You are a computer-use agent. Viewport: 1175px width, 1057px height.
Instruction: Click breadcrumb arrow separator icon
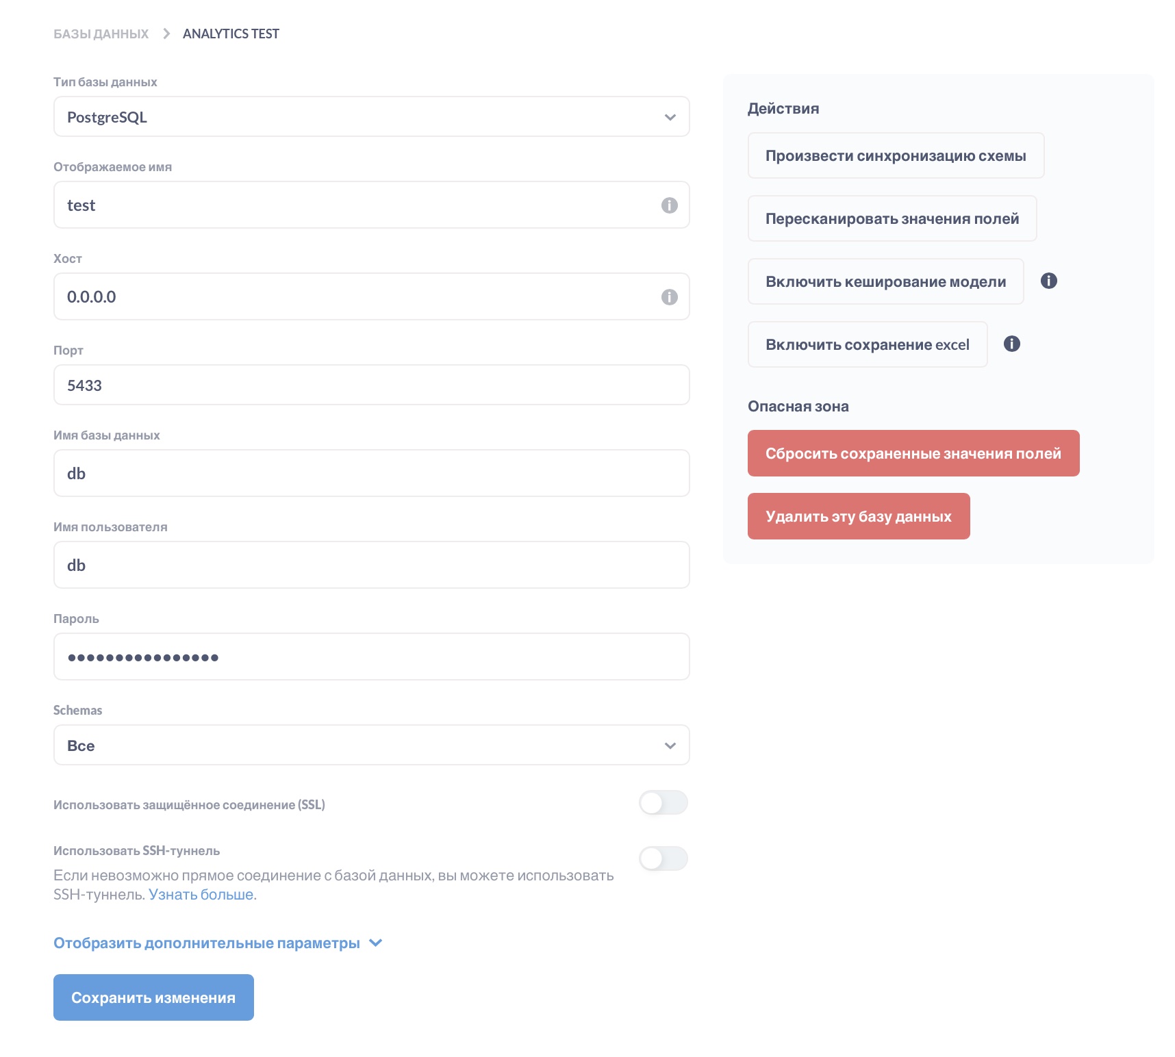coord(166,34)
